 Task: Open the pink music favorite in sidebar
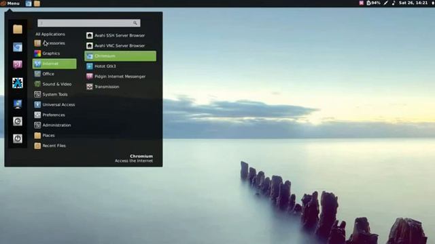point(18,64)
